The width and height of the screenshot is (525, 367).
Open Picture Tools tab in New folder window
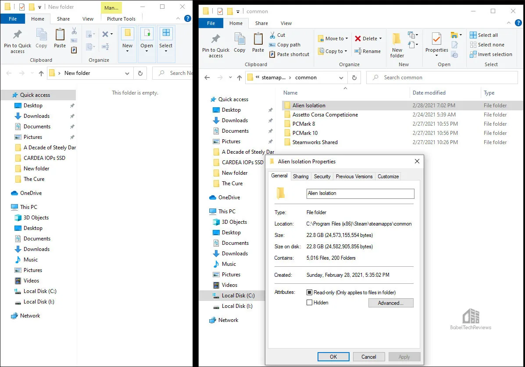tap(121, 19)
